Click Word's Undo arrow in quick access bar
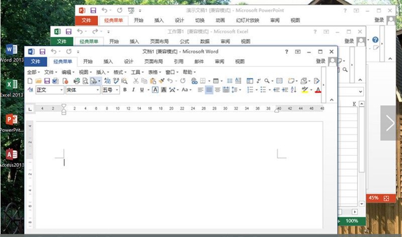 click(x=54, y=51)
